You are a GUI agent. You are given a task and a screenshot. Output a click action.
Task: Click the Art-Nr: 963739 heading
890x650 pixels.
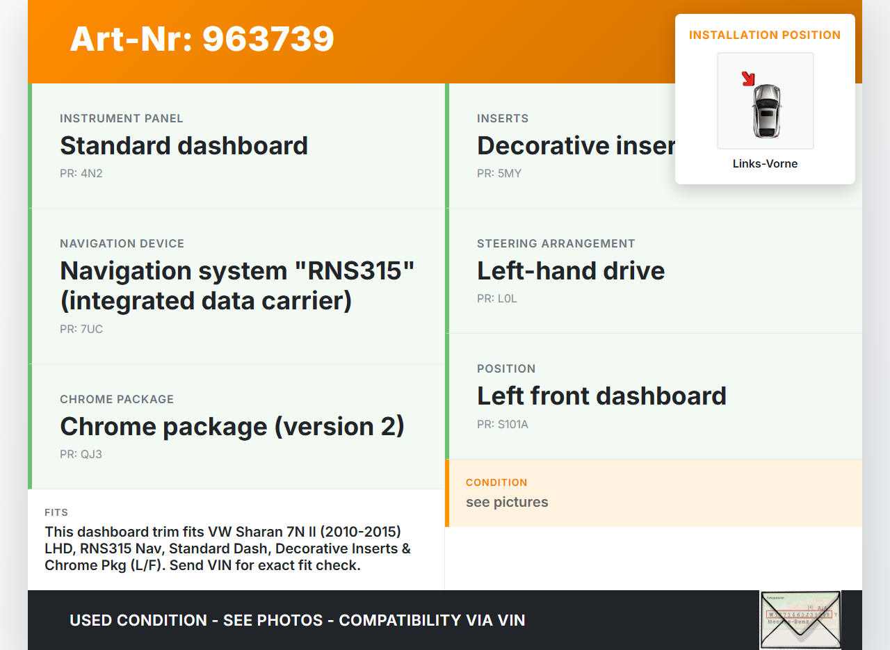pyautogui.click(x=202, y=39)
